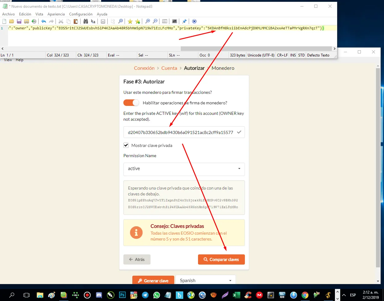This screenshot has width=384, height=301.
Task: Click the command line console icon
Action: click(x=175, y=21)
